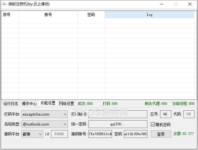
Task: Click the id field showing 53080
Action: coord(59,134)
